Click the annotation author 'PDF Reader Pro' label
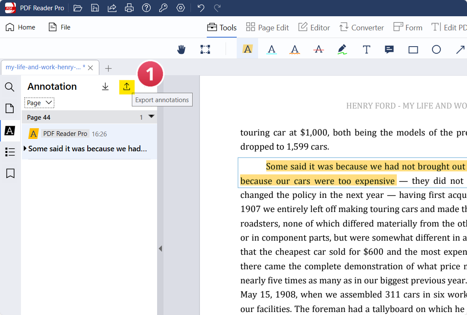 tap(65, 134)
